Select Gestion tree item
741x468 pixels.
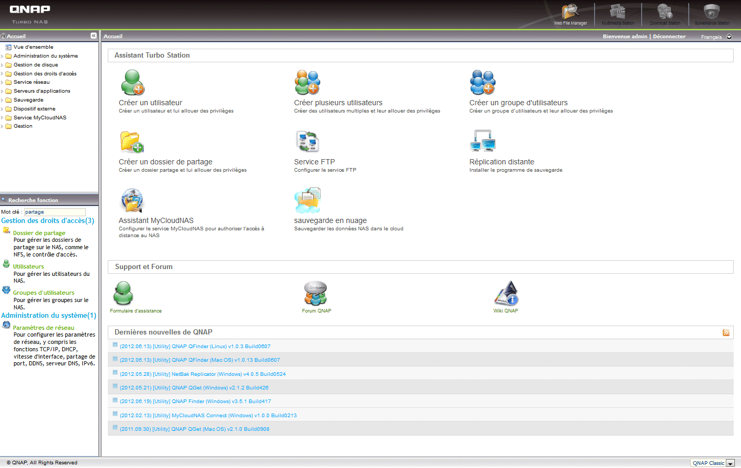coord(23,126)
